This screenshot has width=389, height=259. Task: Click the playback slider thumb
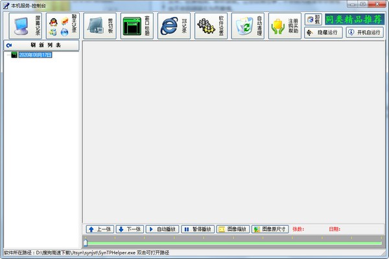[86, 243]
